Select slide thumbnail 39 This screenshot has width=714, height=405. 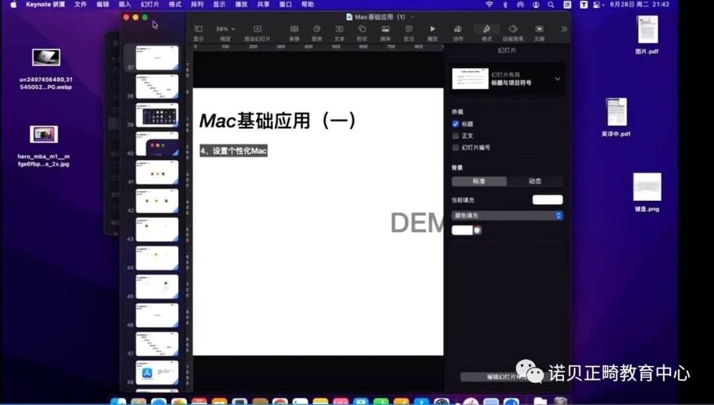tap(157, 114)
